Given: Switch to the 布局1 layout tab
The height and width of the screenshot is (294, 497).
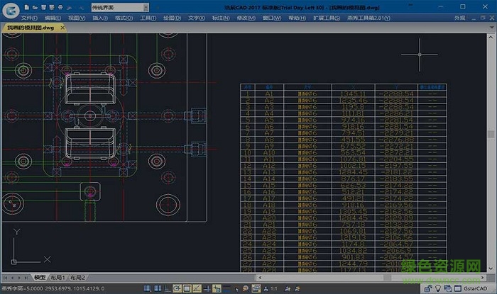Looking at the screenshot, I should pos(58,278).
